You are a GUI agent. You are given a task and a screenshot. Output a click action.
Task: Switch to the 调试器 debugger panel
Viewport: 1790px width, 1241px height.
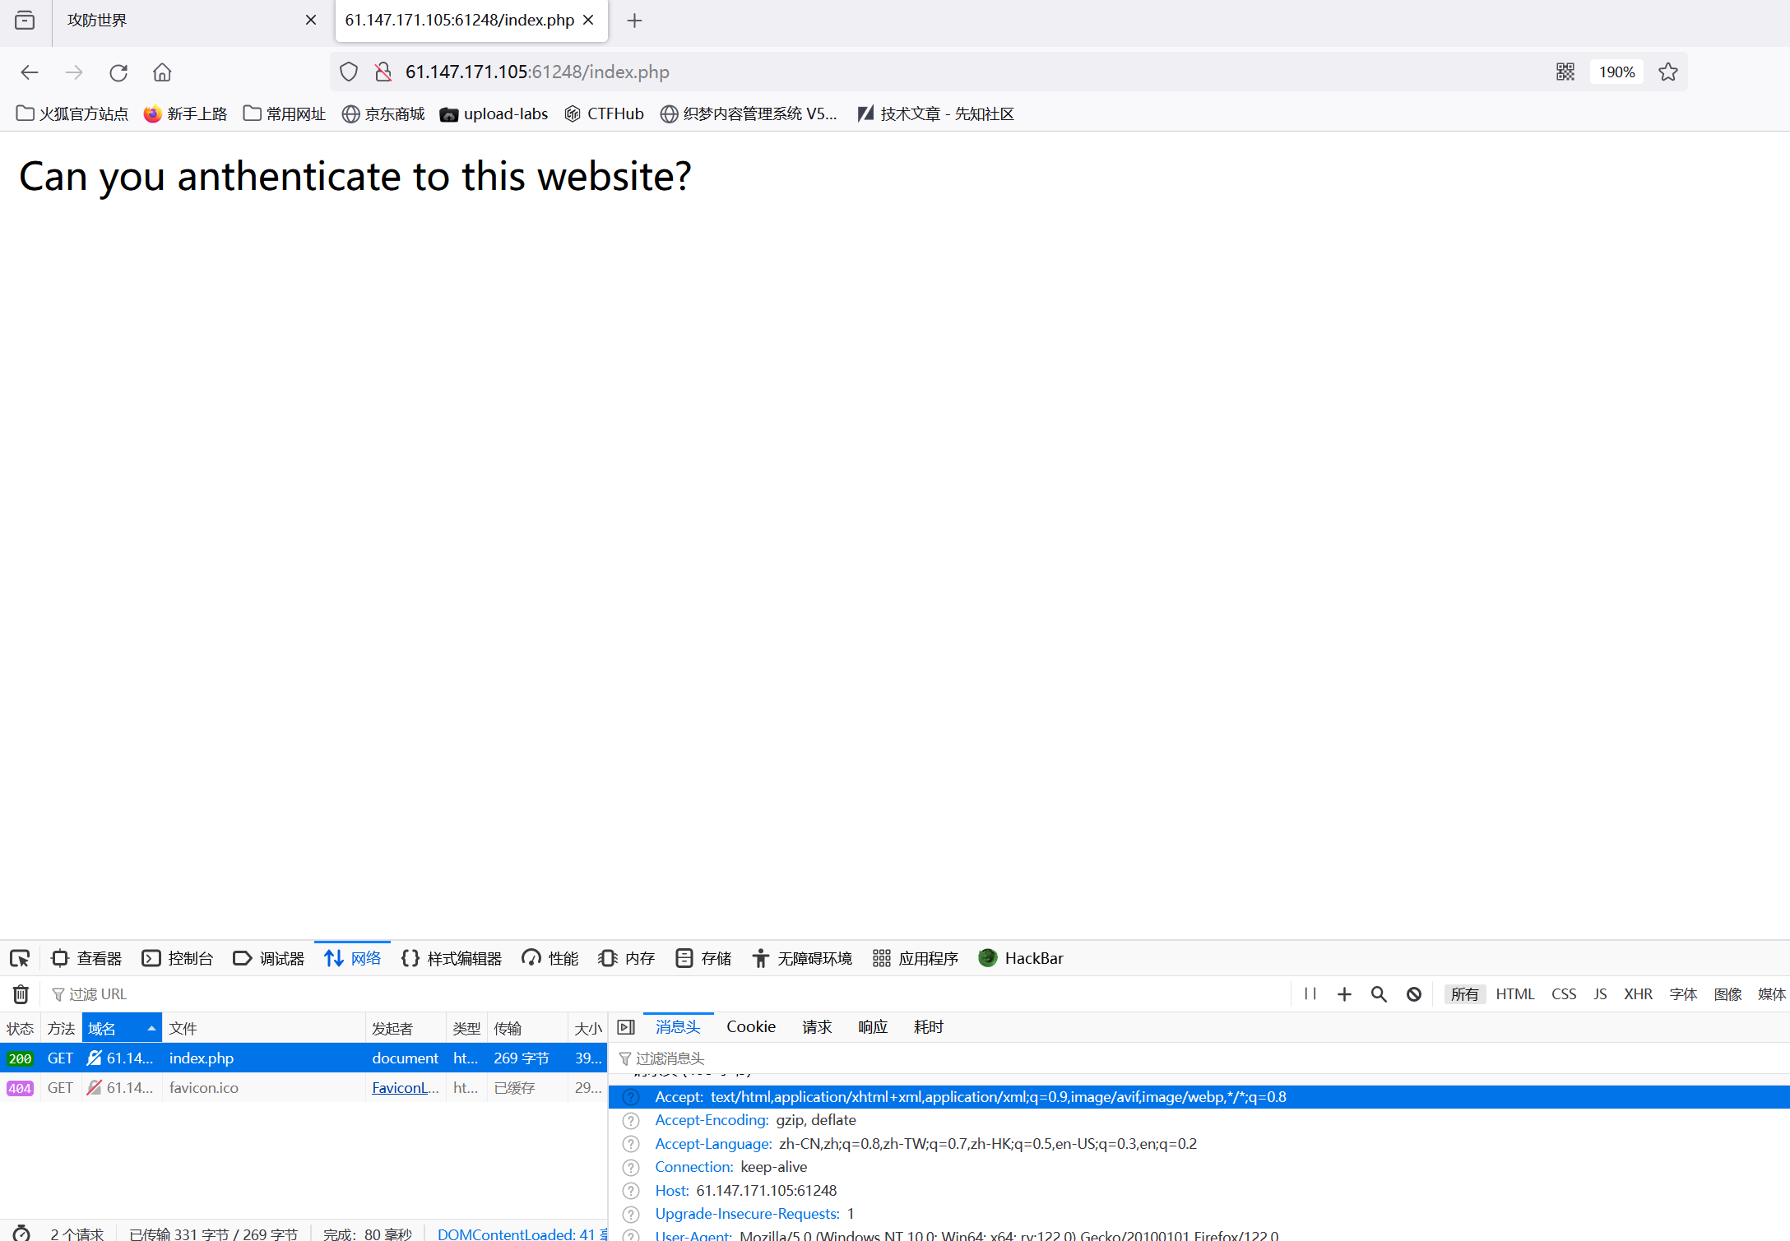(x=269, y=958)
